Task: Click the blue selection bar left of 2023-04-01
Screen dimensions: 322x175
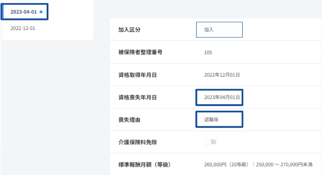Action: pyautogui.click(x=3, y=12)
